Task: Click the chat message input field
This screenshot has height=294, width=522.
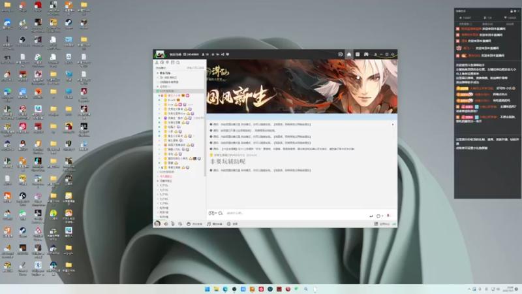Action: (x=296, y=213)
